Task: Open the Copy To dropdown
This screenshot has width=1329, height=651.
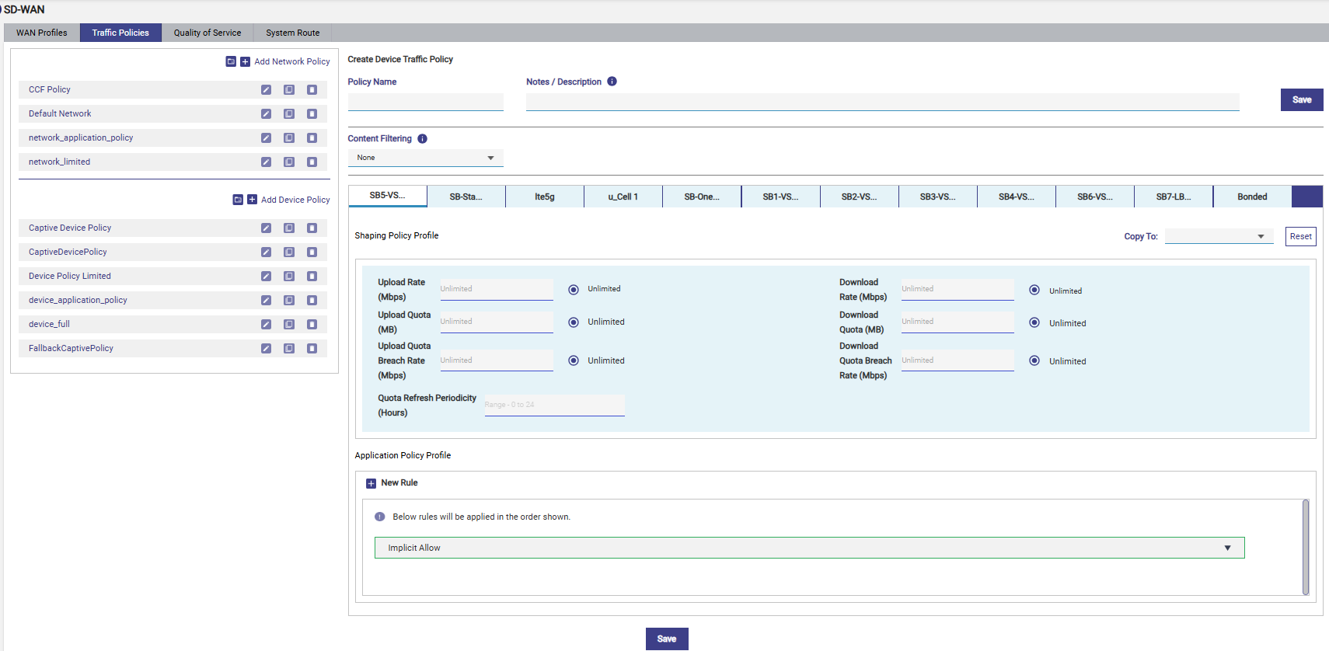Action: pos(1218,237)
